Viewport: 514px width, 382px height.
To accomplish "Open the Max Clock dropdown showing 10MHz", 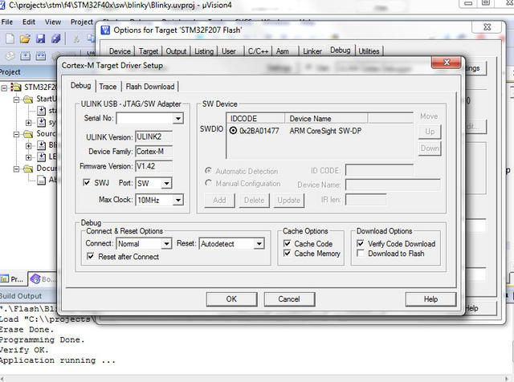I will point(178,200).
